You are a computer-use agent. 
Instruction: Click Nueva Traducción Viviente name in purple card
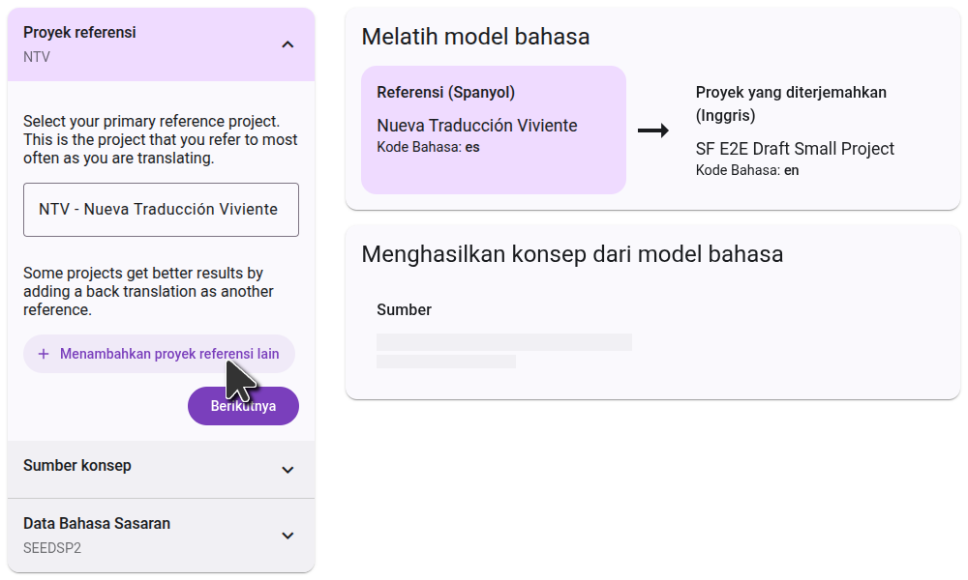pos(476,126)
